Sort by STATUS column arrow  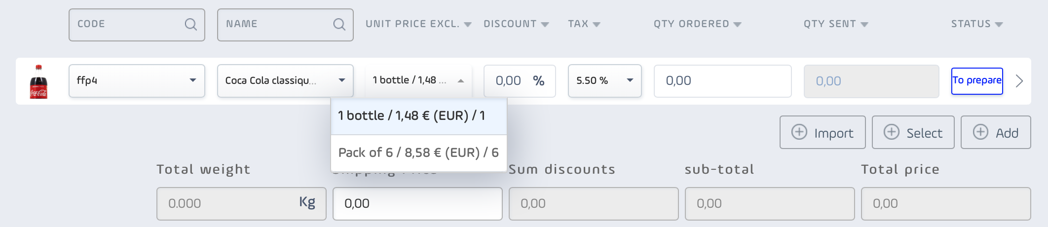click(x=999, y=24)
